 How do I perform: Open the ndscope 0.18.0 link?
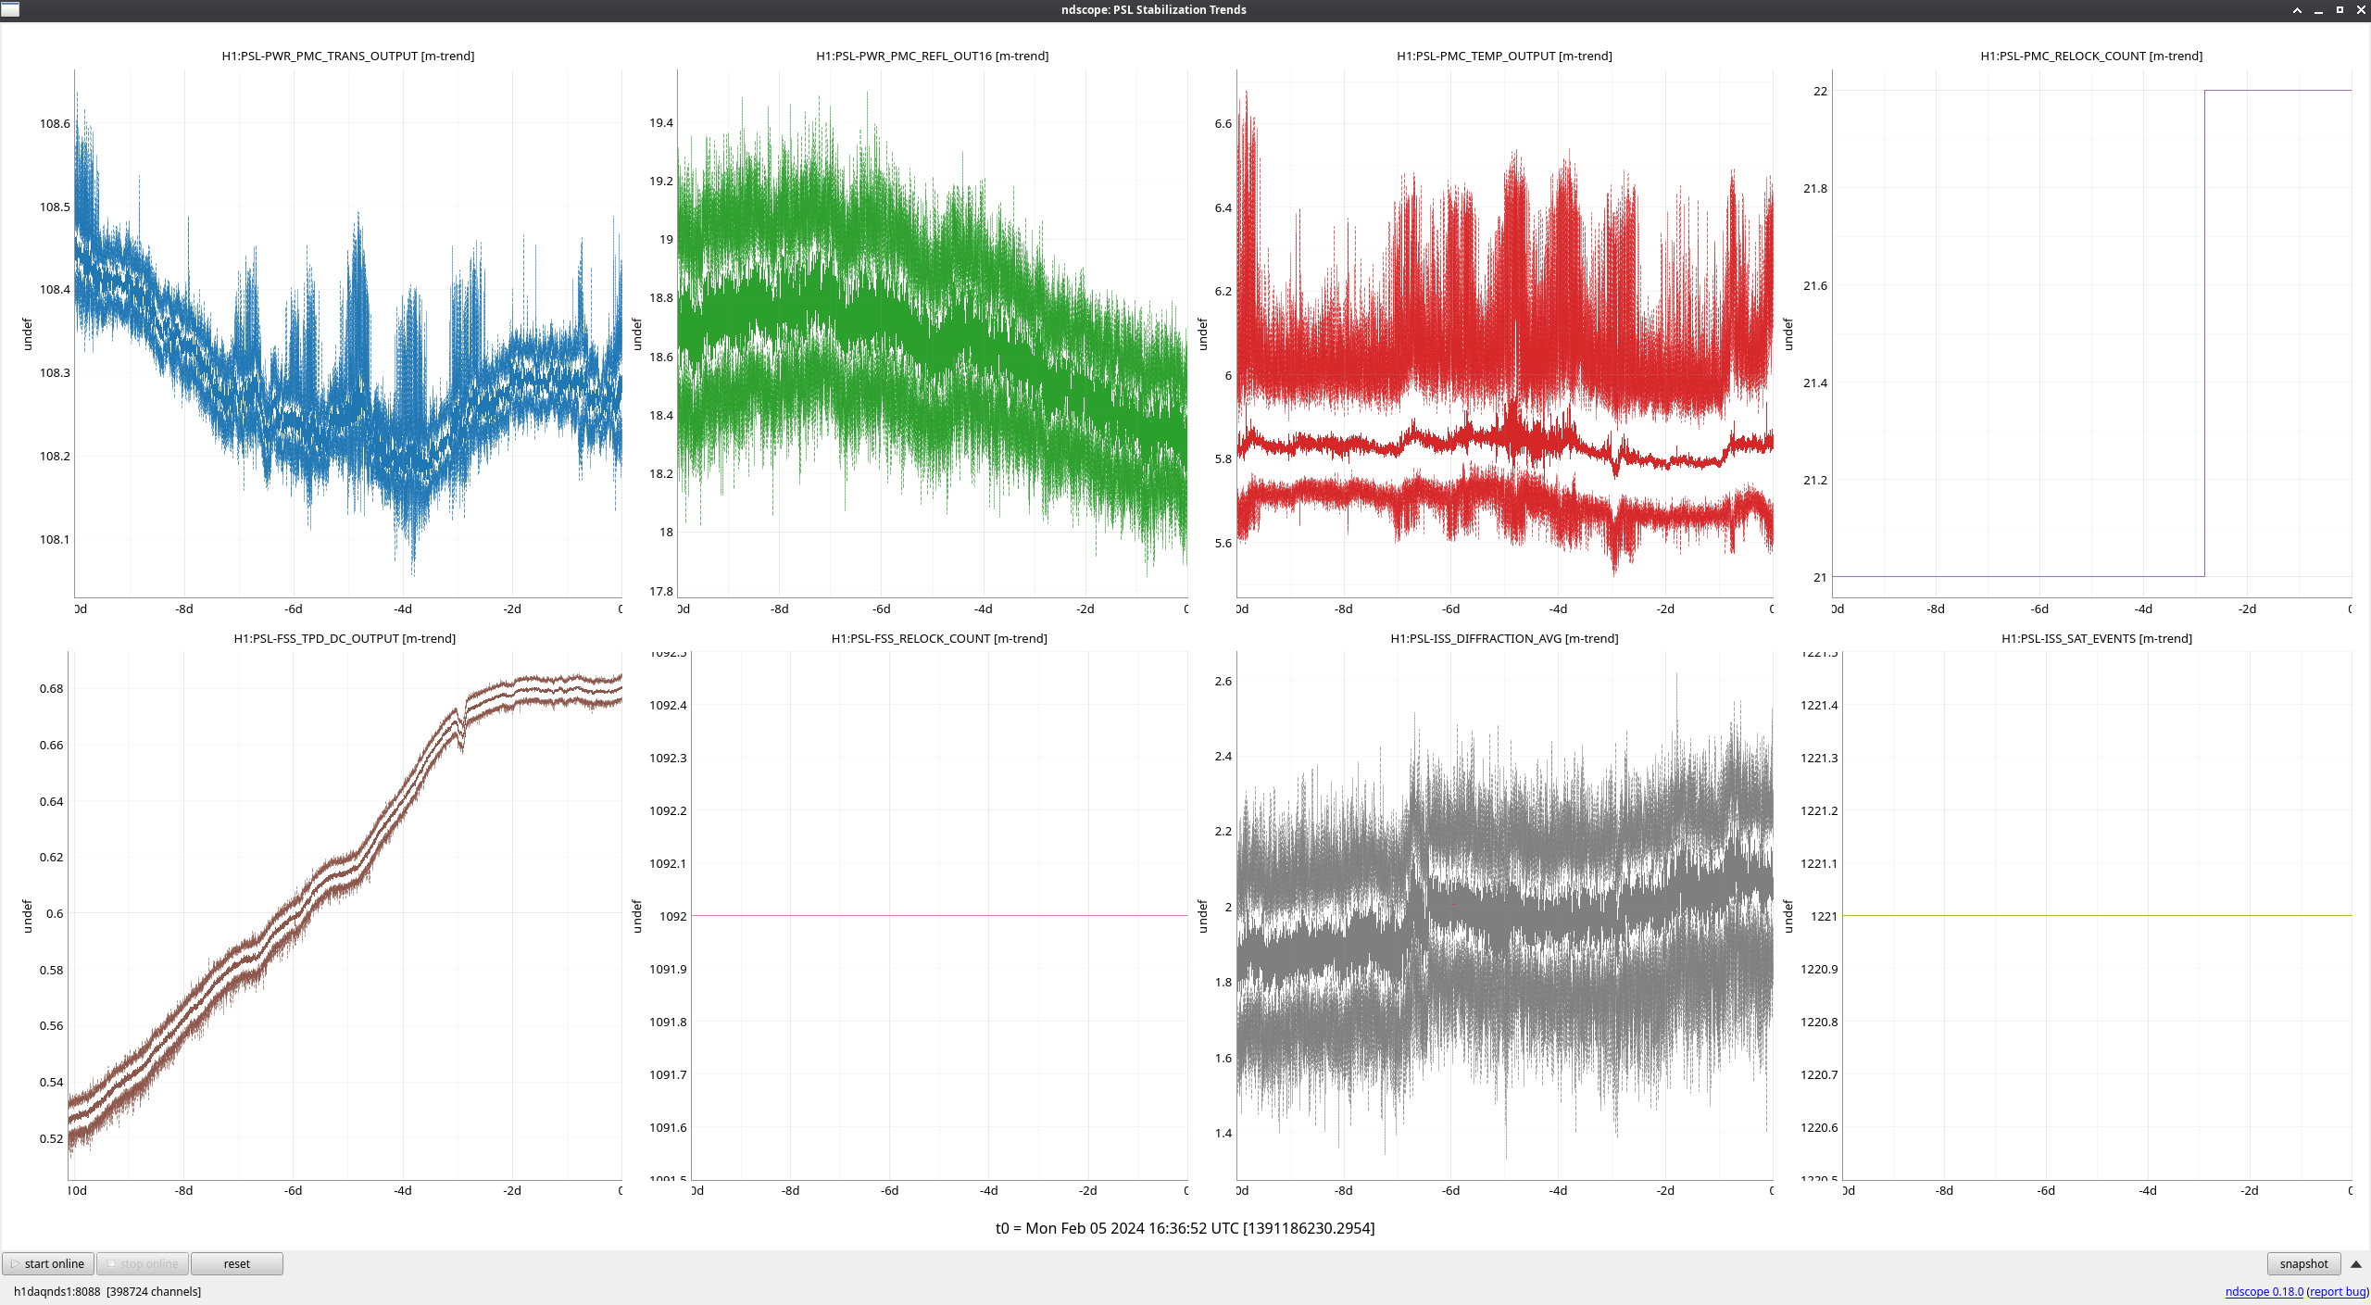click(x=2264, y=1291)
